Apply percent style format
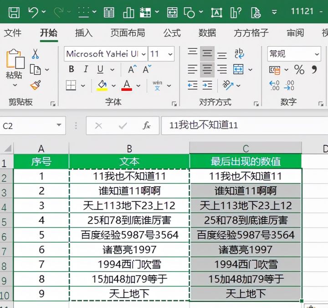The width and height of the screenshot is (328, 308). point(299,69)
